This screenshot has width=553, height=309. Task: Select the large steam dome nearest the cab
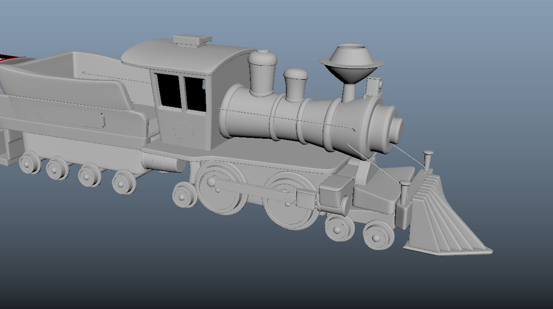(262, 73)
